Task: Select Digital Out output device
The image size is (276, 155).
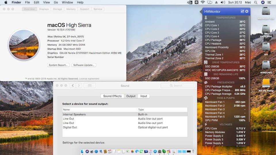Action: click(x=125, y=127)
